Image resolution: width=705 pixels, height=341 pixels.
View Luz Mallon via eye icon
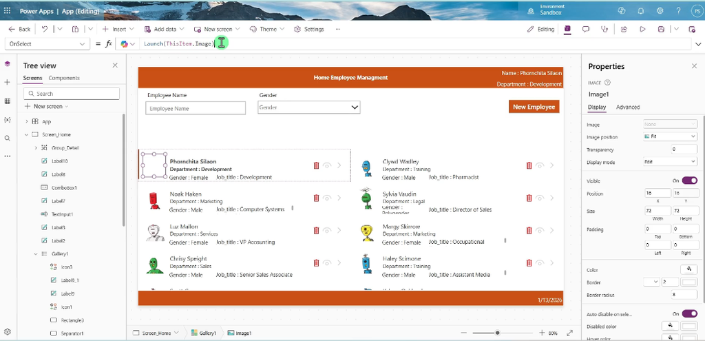[x=327, y=230]
